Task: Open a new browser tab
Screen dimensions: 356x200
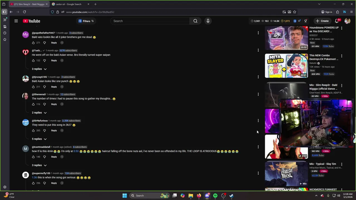Action: click(95, 4)
